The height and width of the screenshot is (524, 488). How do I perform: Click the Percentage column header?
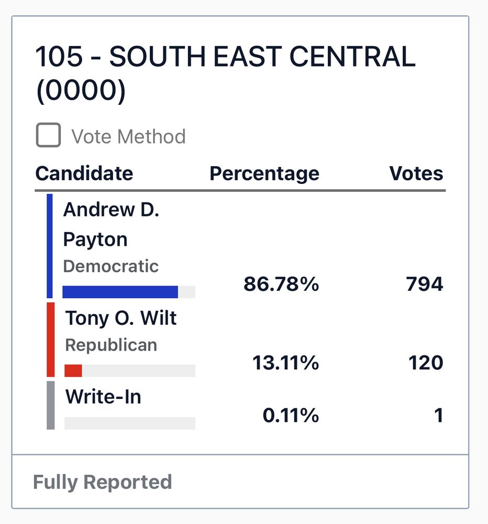click(264, 173)
